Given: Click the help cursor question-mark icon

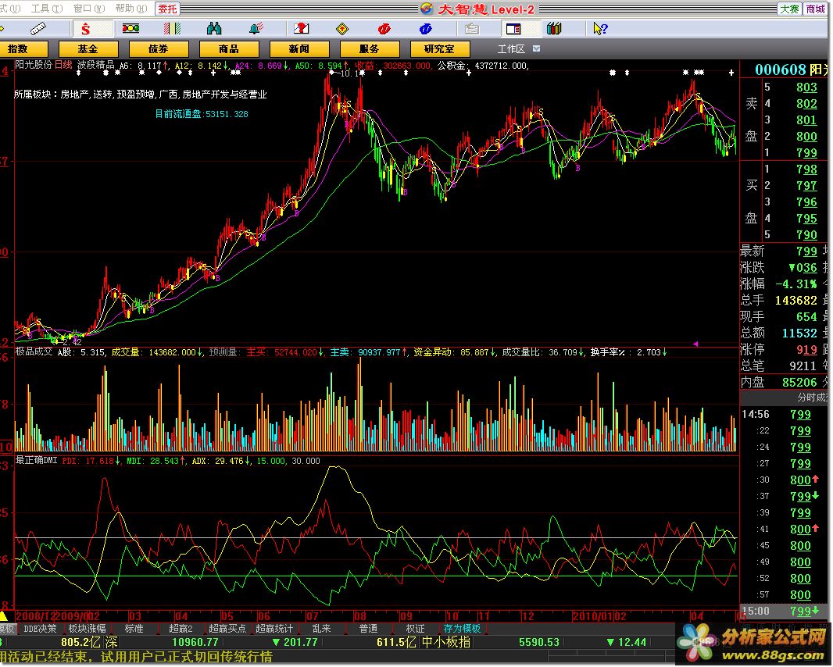Looking at the screenshot, I should [600, 29].
